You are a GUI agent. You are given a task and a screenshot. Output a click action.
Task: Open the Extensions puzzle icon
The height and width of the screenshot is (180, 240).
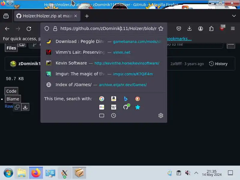tap(211, 28)
